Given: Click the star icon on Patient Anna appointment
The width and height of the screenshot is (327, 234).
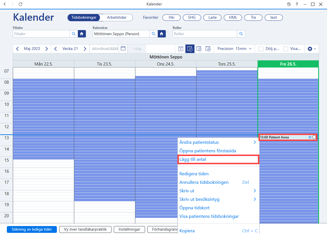Looking at the screenshot, I should pos(310,137).
